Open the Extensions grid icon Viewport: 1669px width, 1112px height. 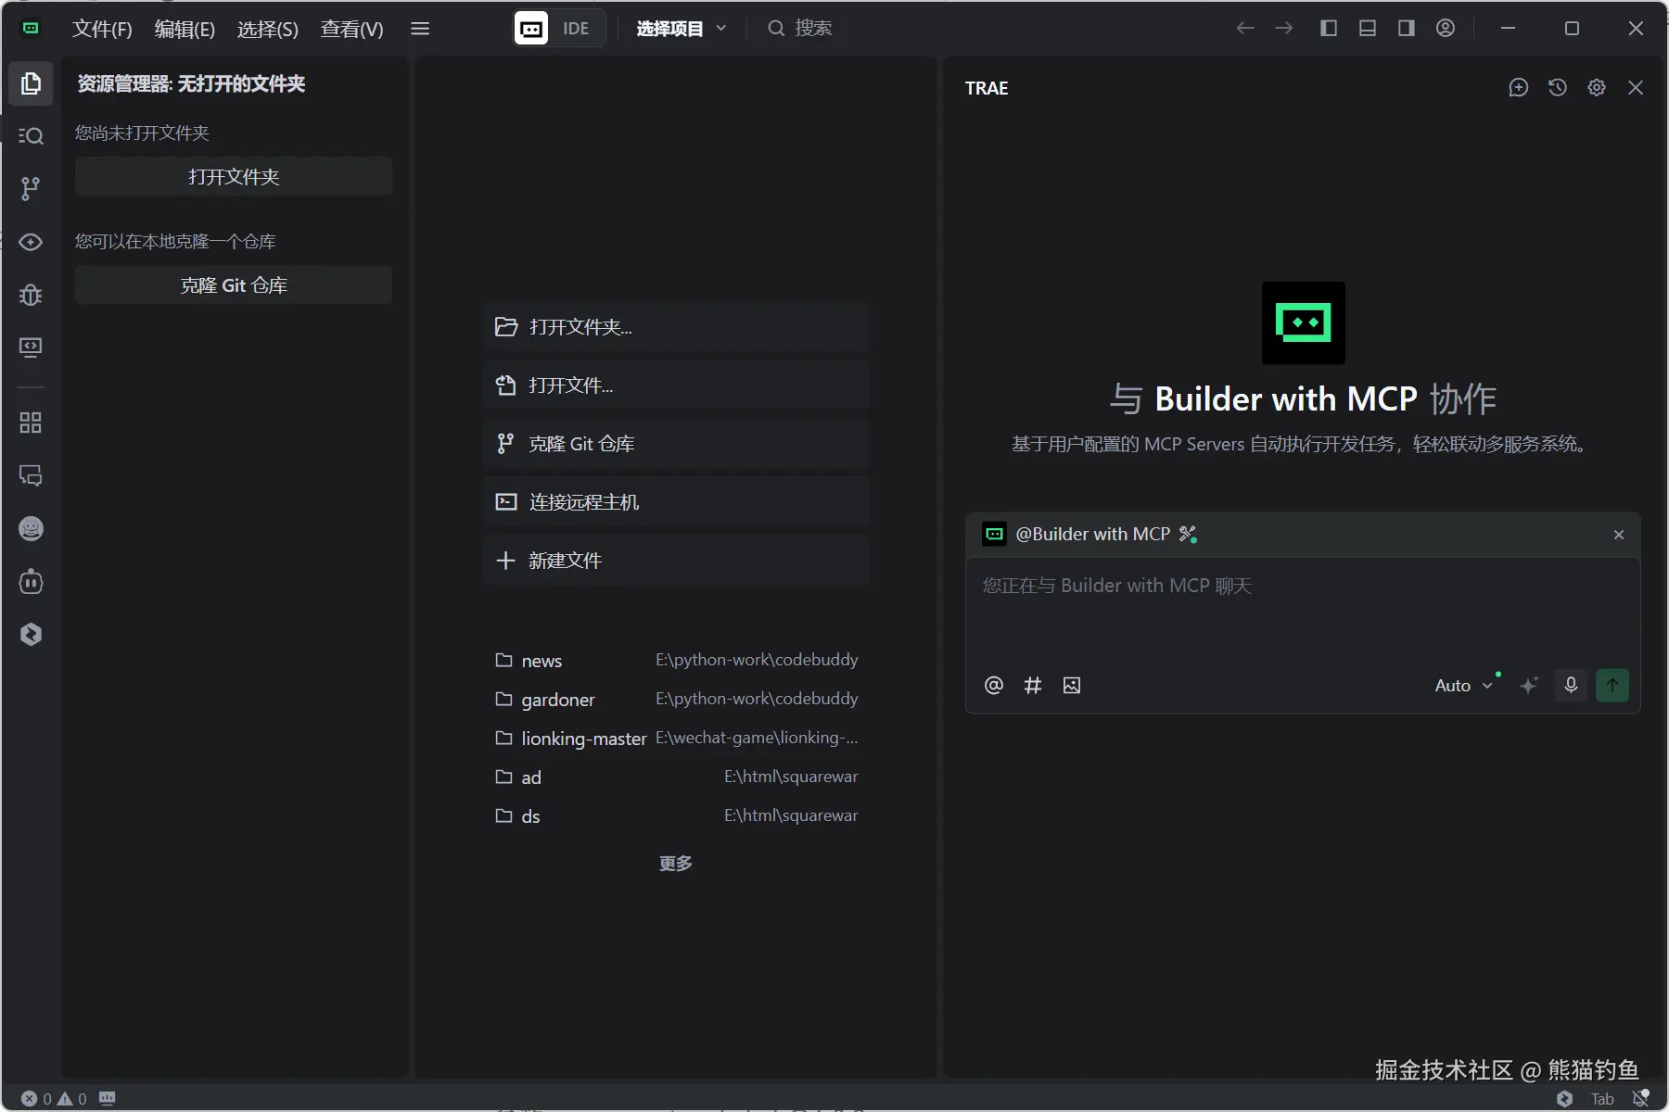pos(31,423)
